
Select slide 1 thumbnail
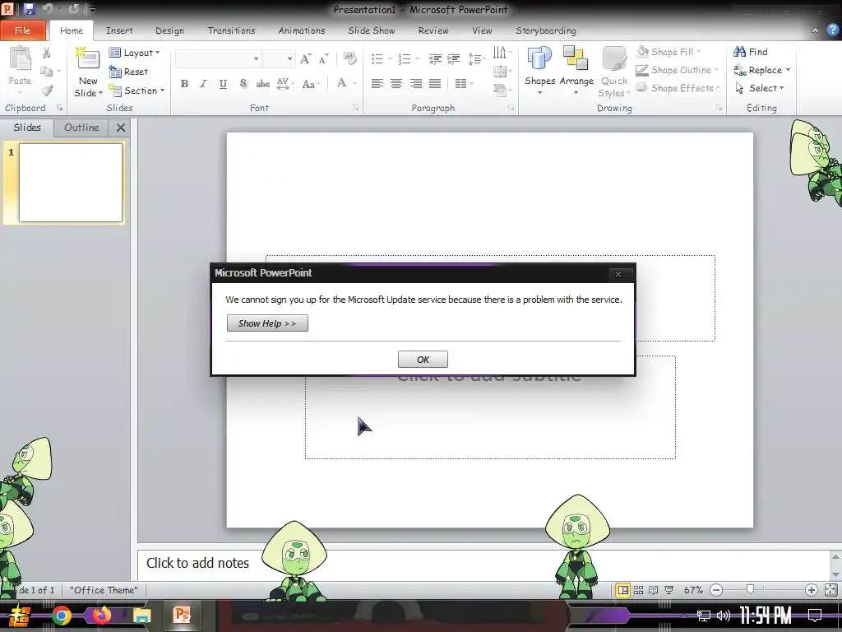[x=71, y=183]
